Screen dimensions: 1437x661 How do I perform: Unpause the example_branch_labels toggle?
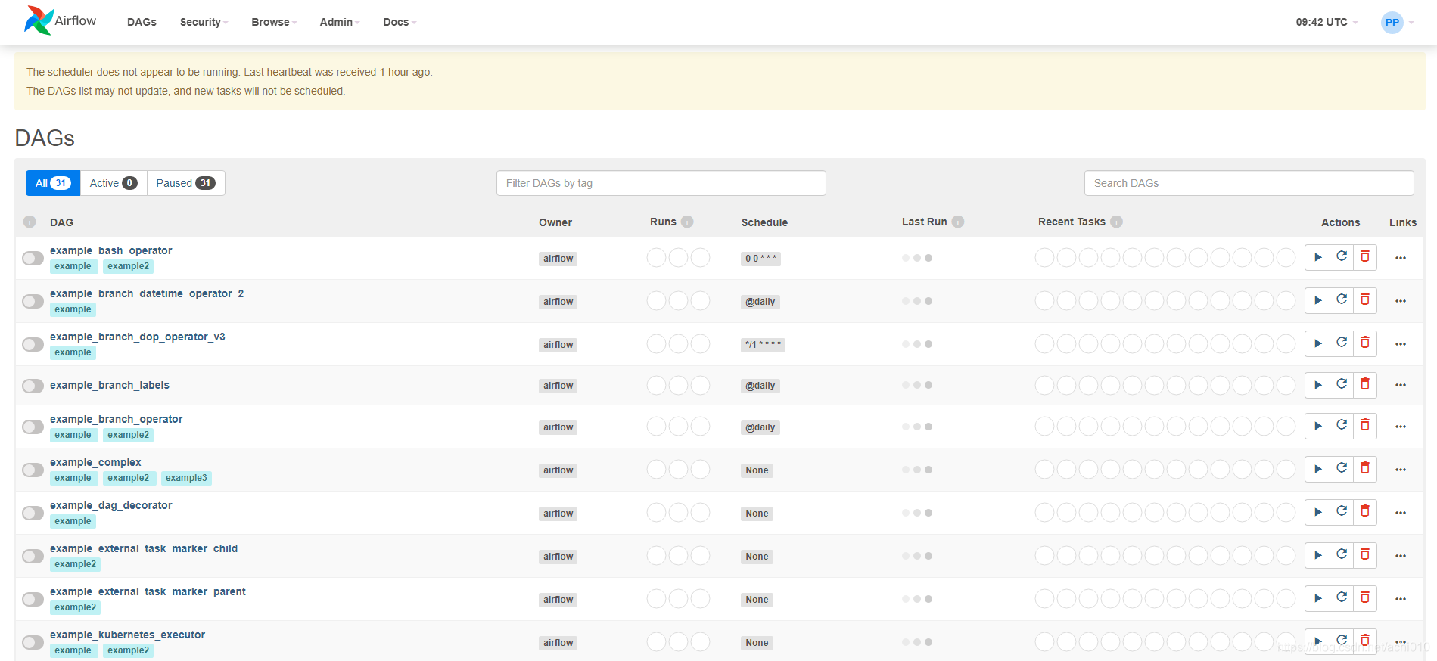click(x=33, y=386)
